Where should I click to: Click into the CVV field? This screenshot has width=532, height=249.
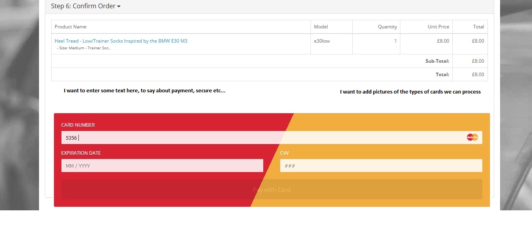pyautogui.click(x=381, y=165)
